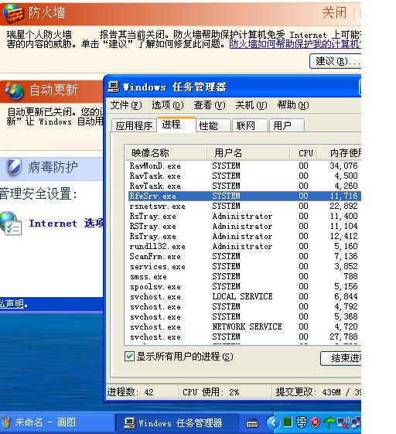Sort by Memory Usage (内存使用) column header
The image size is (396, 434).
pyautogui.click(x=340, y=152)
